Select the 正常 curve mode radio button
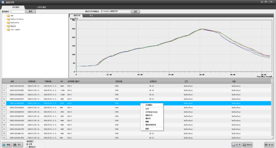The width and height of the screenshot is (276, 148). pos(27,144)
